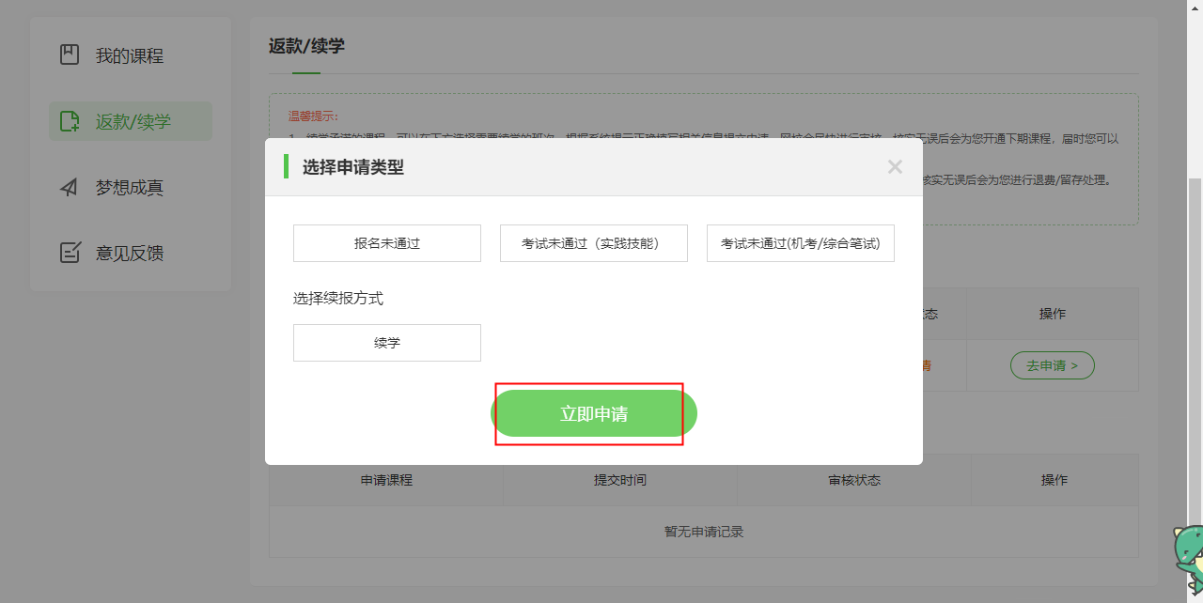Click the paper plane icon beside 梦想成真
This screenshot has width=1203, height=603.
point(70,187)
